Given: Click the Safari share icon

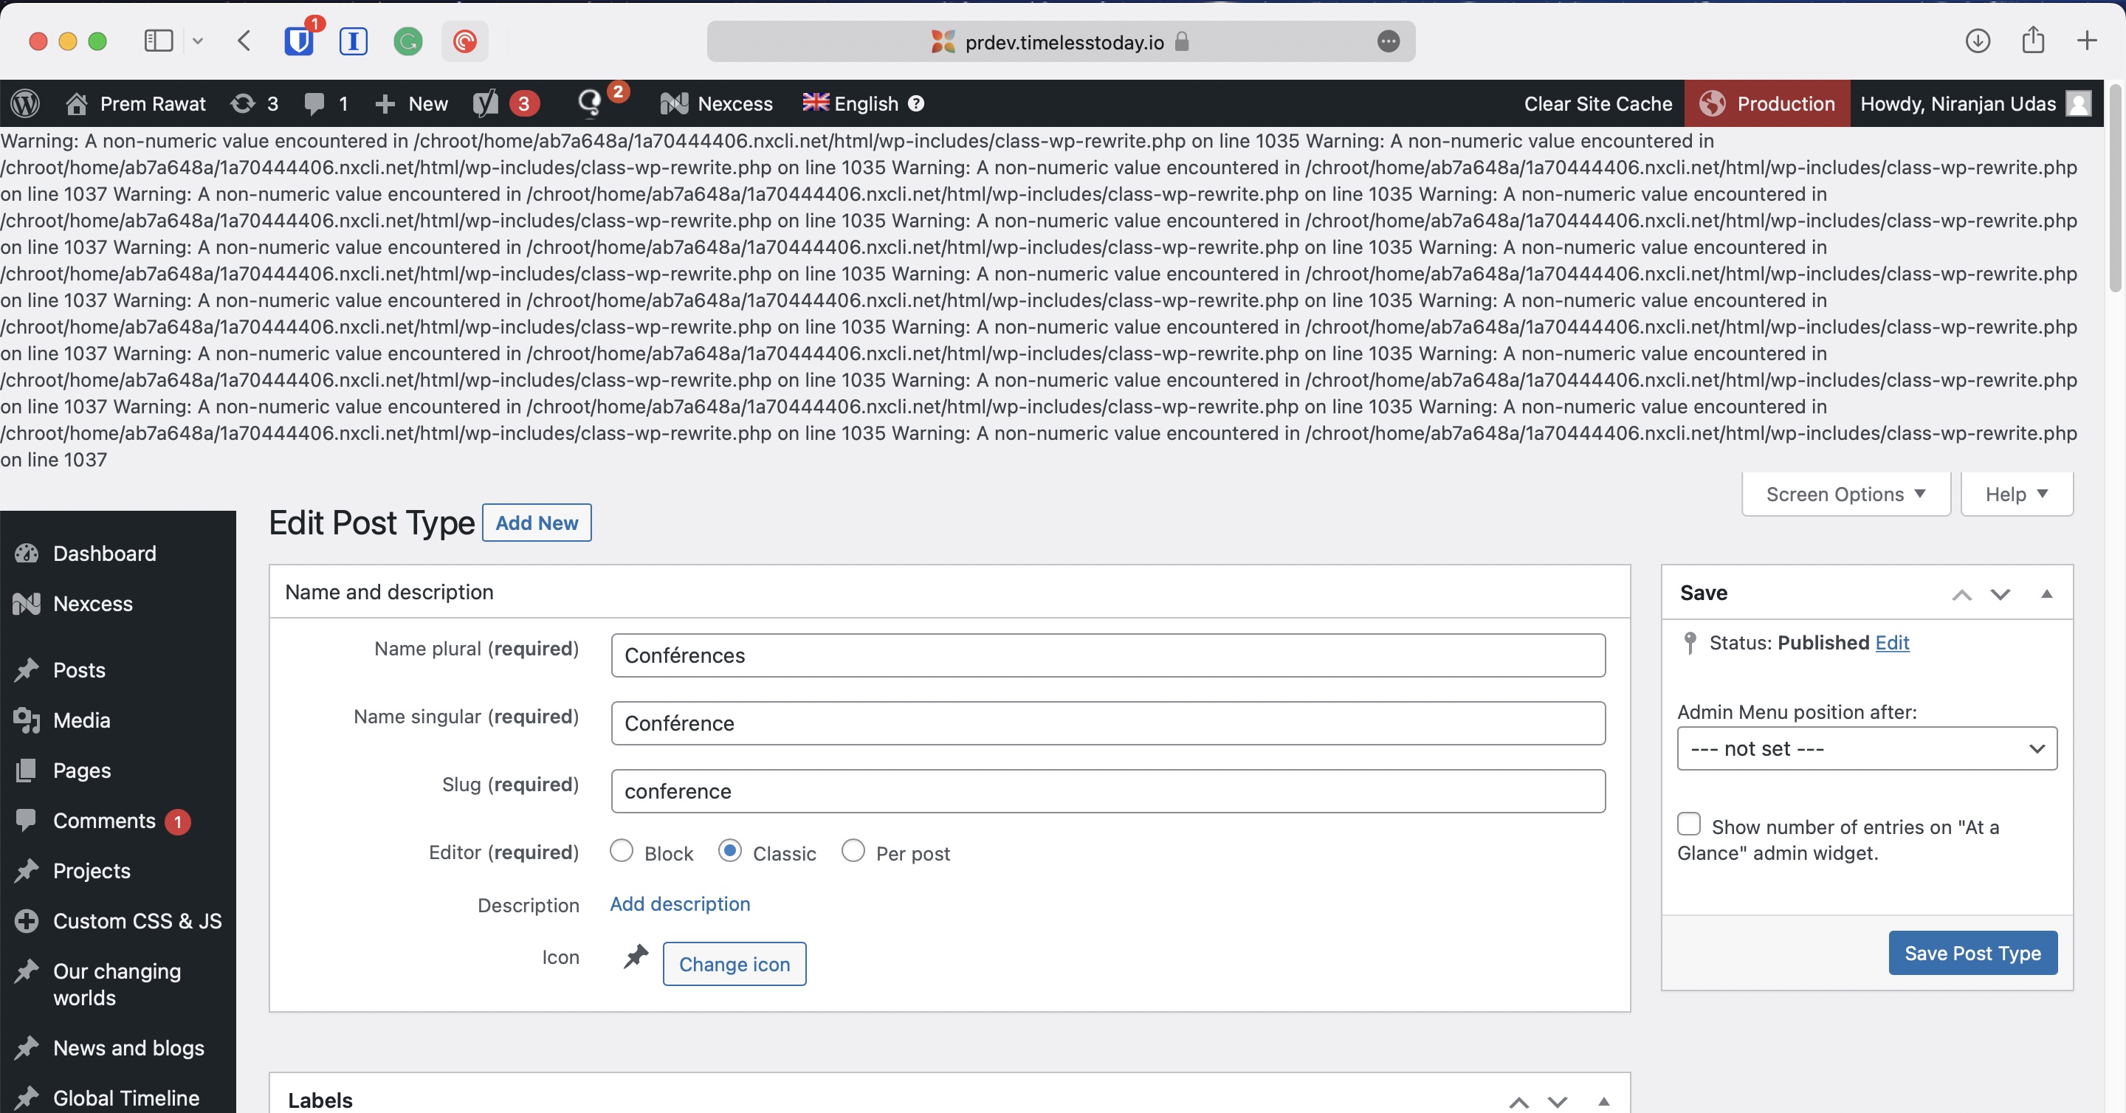Looking at the screenshot, I should coord(2033,41).
